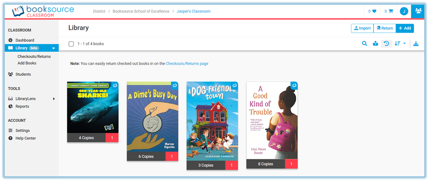This screenshot has height=181, width=429.
Task: Click the Settings sliders icon
Action: point(11,130)
